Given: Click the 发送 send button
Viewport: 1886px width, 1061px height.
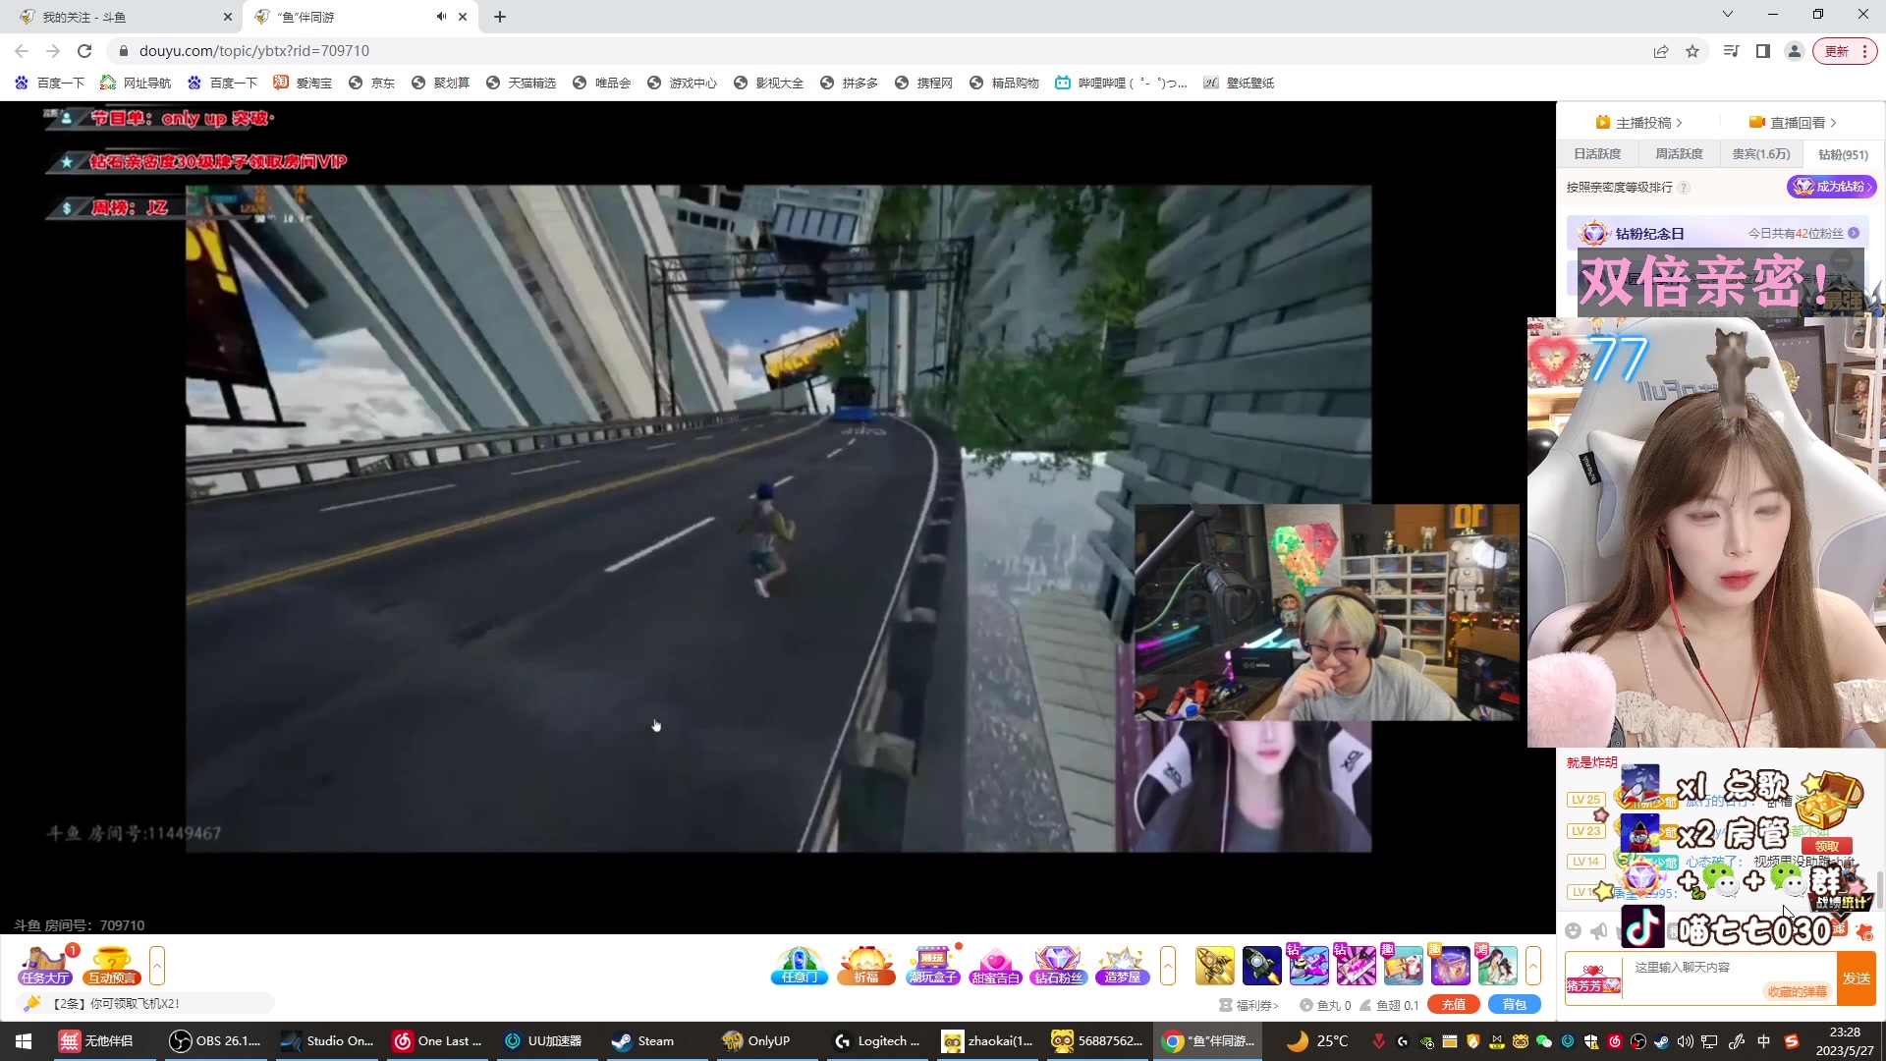Looking at the screenshot, I should point(1857,978).
